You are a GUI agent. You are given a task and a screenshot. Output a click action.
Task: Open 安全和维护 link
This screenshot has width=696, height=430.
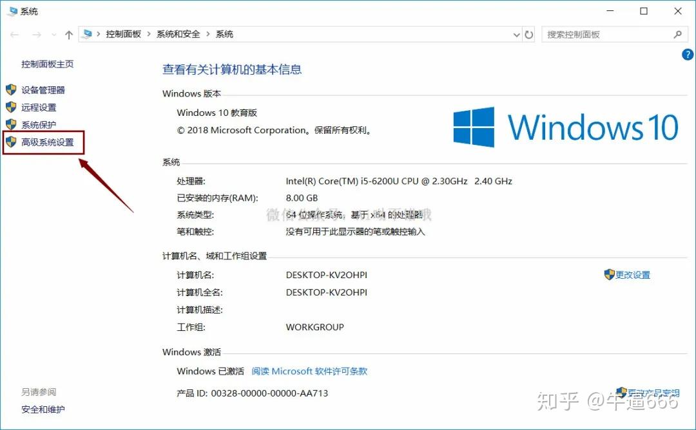(43, 409)
